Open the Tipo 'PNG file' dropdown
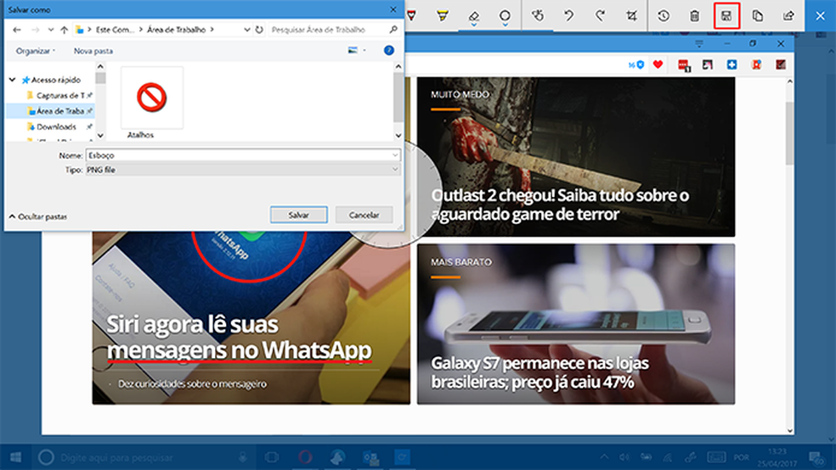 pyautogui.click(x=243, y=170)
